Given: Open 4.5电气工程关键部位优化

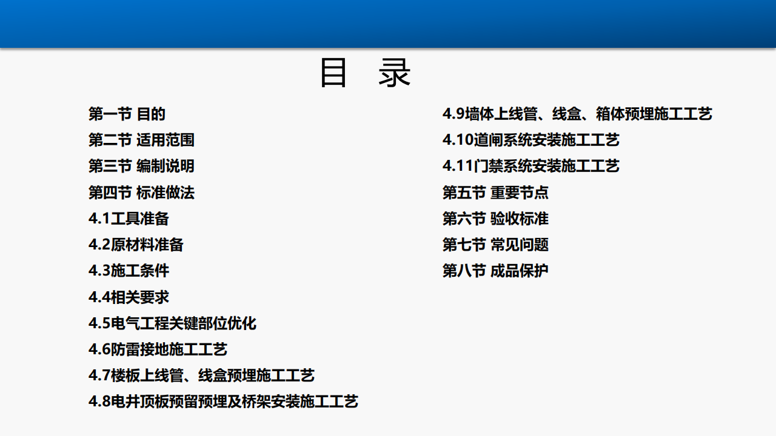Looking at the screenshot, I should tap(172, 323).
